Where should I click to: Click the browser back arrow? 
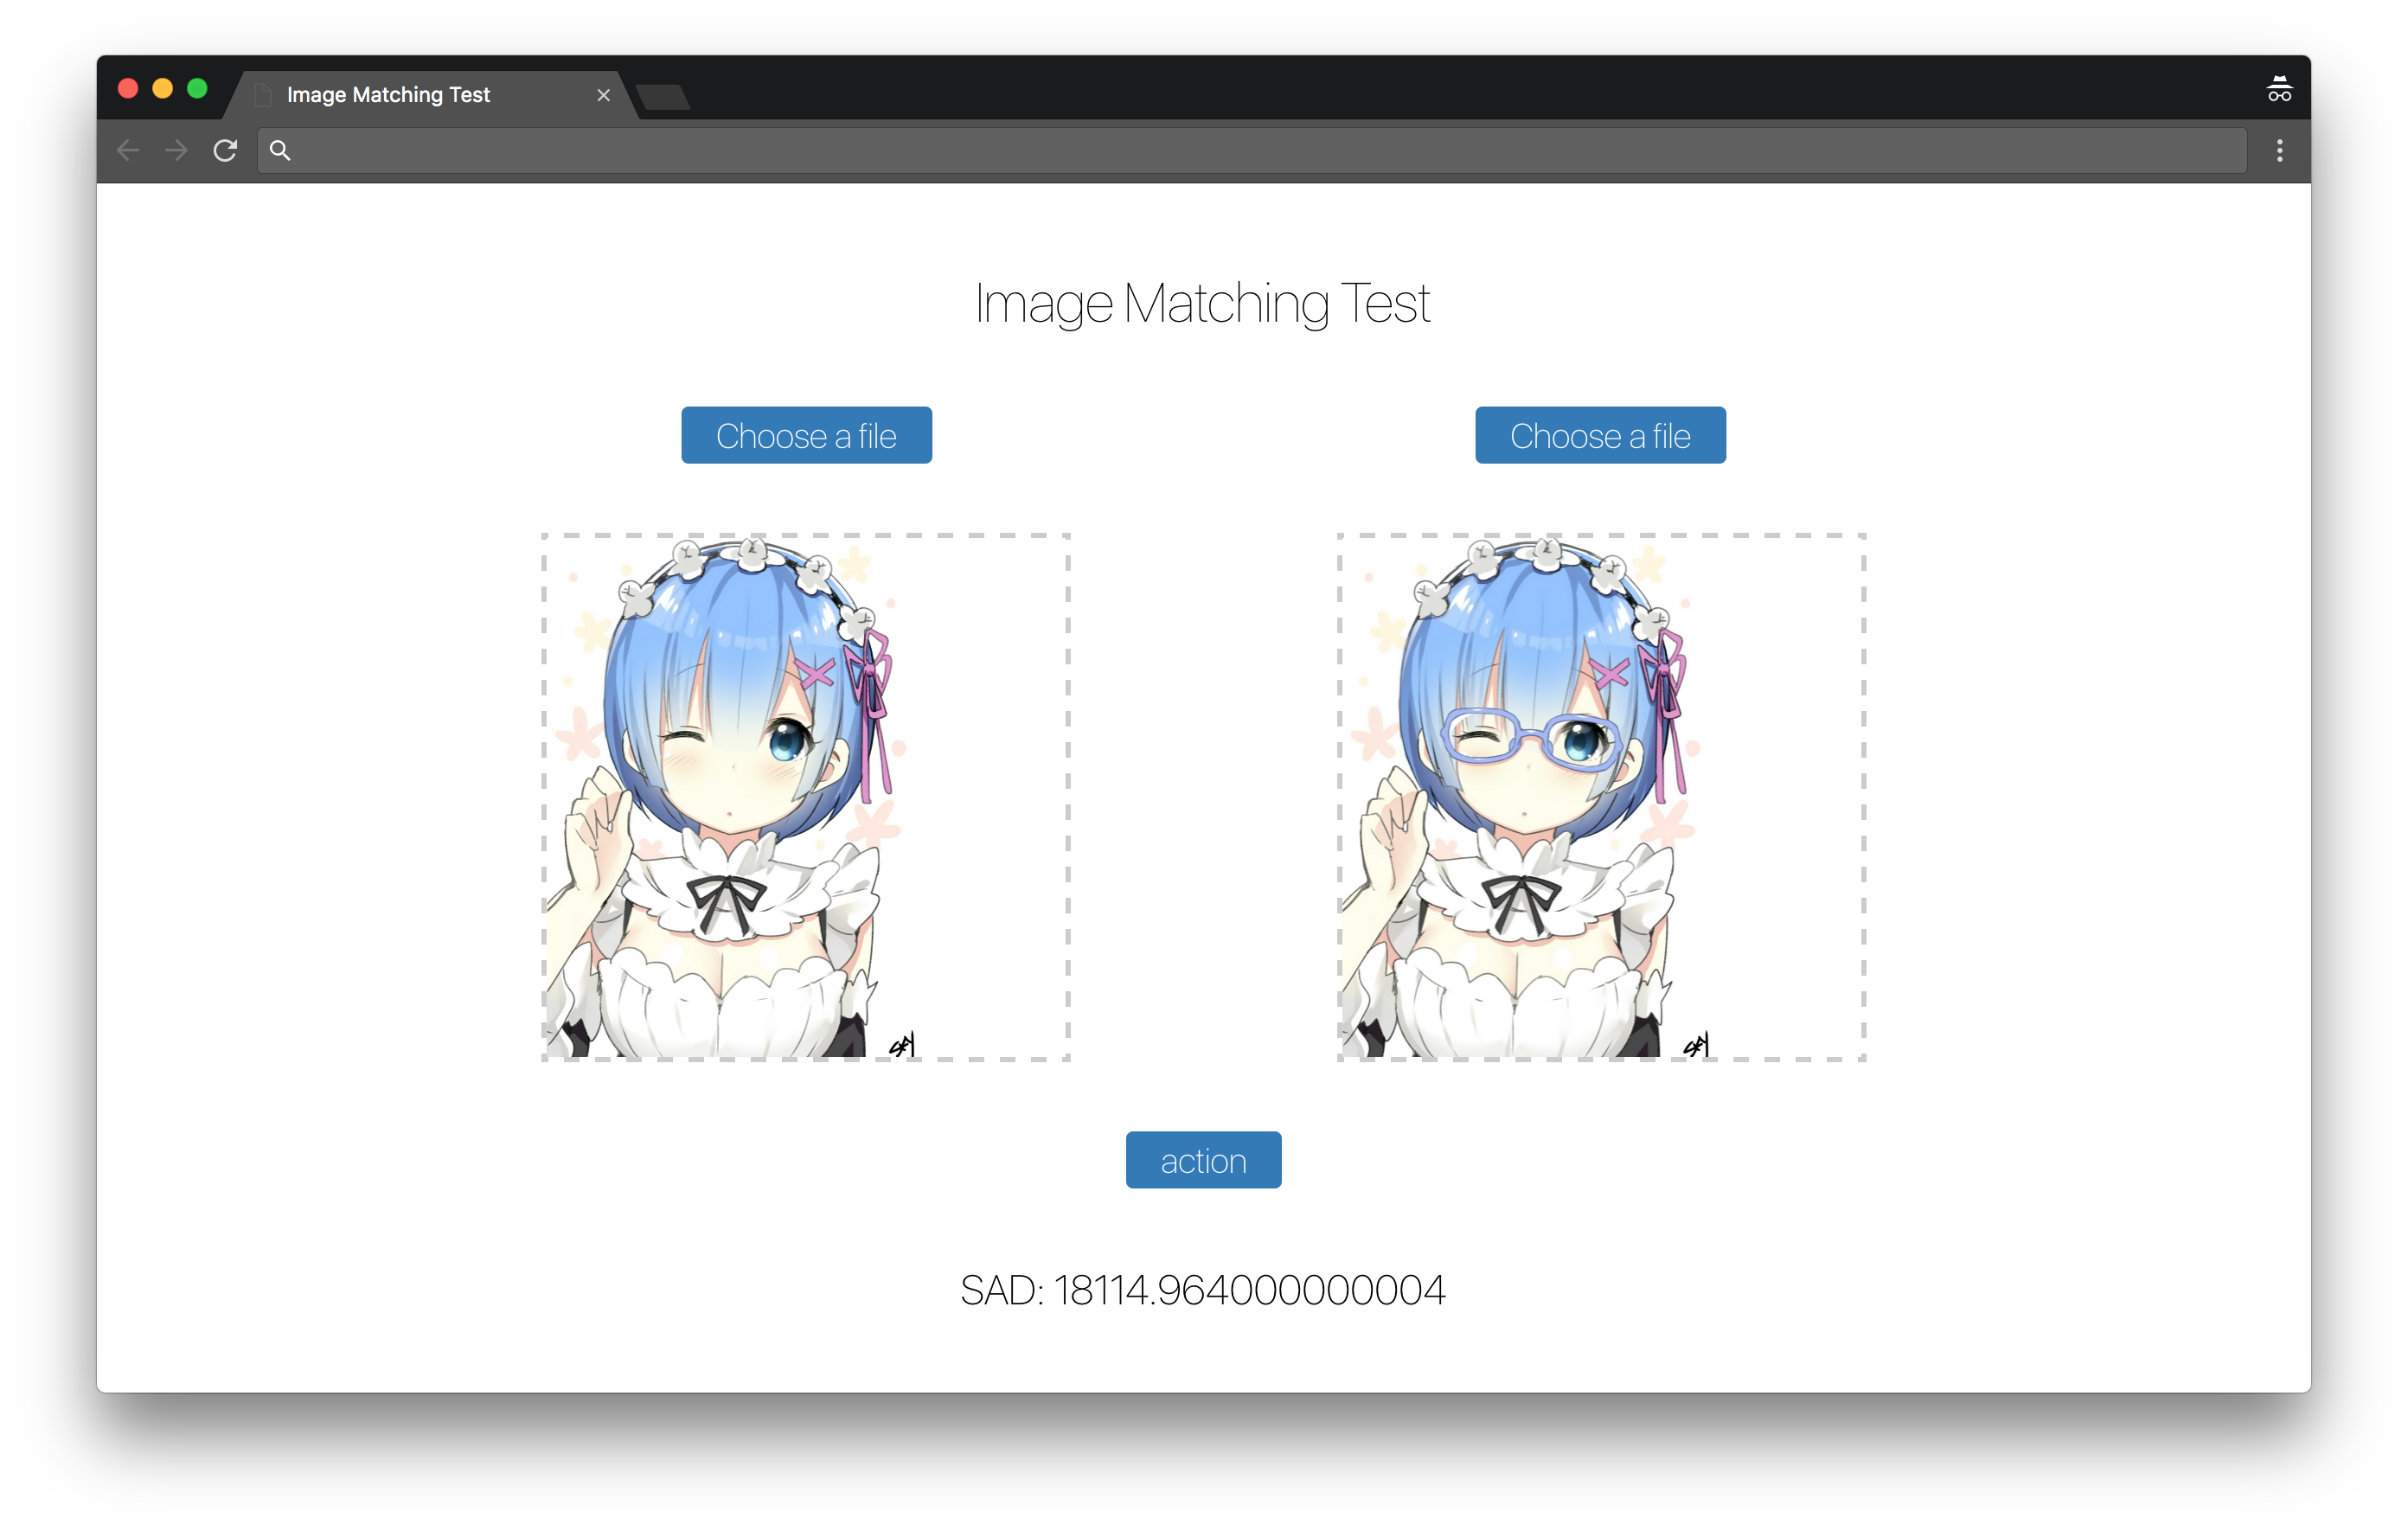(x=128, y=151)
